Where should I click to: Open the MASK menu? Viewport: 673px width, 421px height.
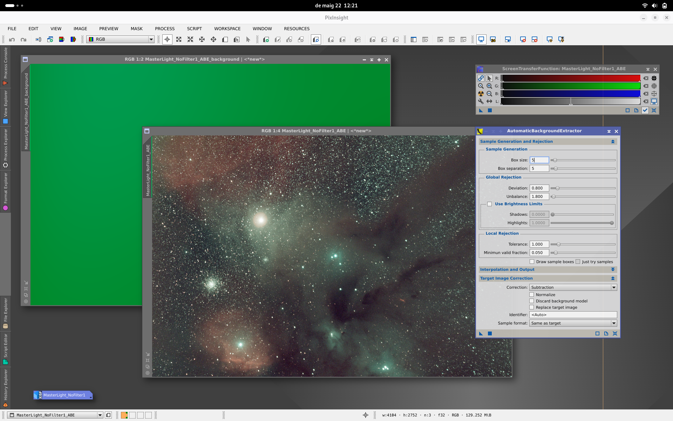pos(137,29)
